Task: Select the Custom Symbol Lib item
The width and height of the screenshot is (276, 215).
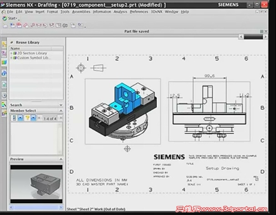Action: 34,58
